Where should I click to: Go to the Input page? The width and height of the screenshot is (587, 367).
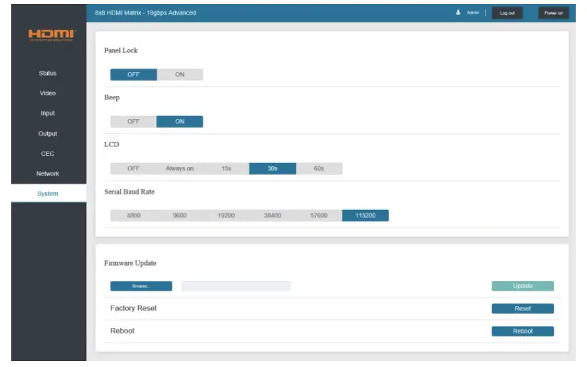click(48, 114)
